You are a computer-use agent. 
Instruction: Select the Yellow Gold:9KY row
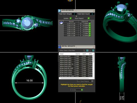click(x=76, y=56)
